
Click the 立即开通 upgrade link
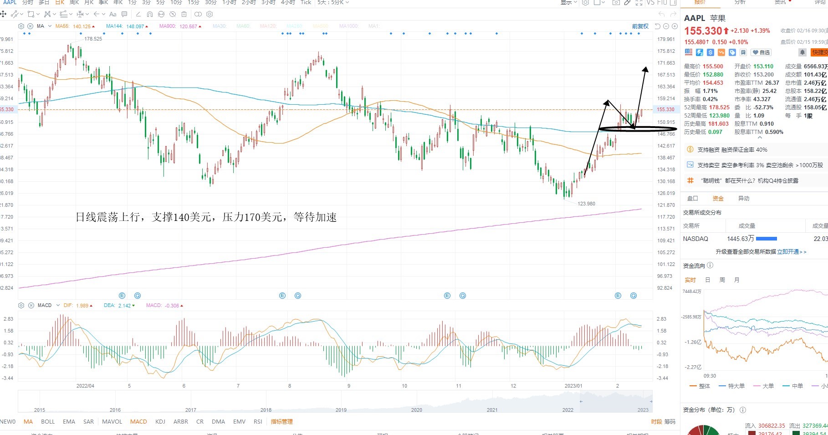[x=788, y=252]
